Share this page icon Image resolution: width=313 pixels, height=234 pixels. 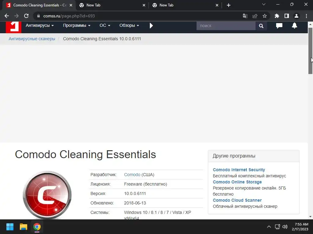click(x=255, y=16)
